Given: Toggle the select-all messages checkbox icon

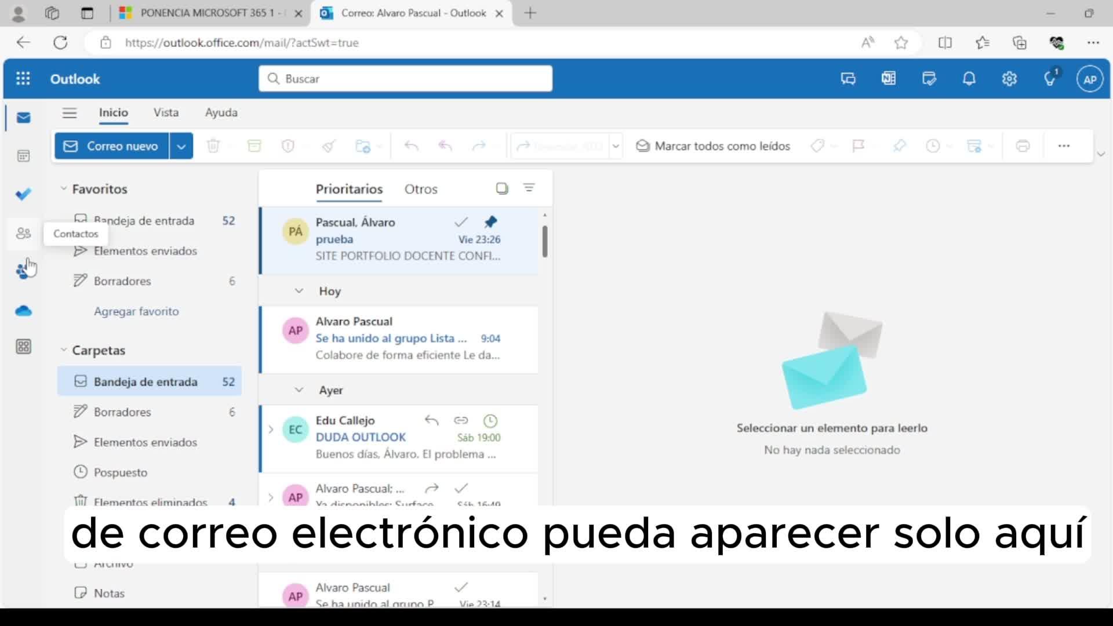Looking at the screenshot, I should click(502, 188).
